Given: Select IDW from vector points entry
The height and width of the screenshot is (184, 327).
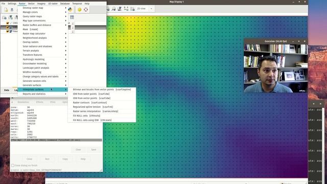Looking at the screenshot, I should 102,98.
